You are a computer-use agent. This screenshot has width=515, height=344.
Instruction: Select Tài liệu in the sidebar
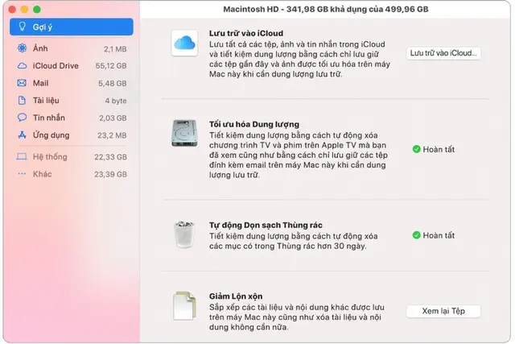72,101
